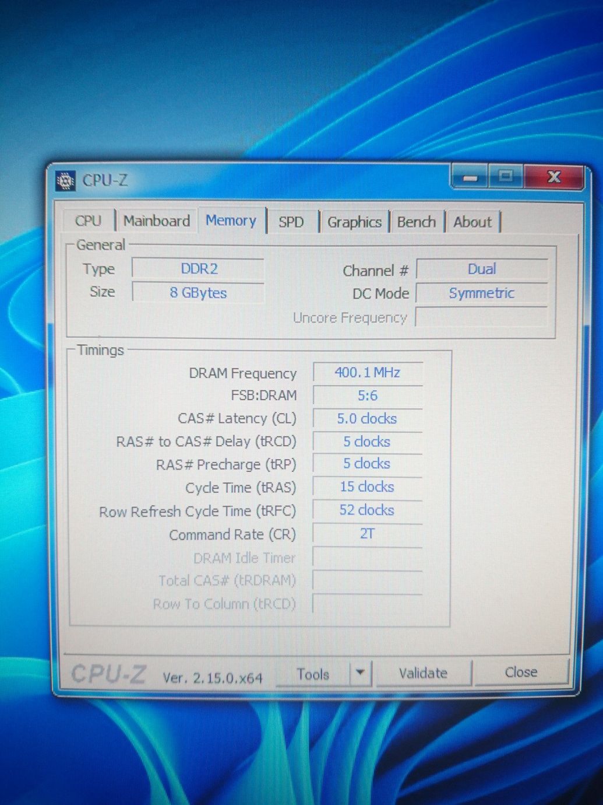The image size is (603, 805).
Task: Click the 8 GBytes size value
Action: pos(198,293)
